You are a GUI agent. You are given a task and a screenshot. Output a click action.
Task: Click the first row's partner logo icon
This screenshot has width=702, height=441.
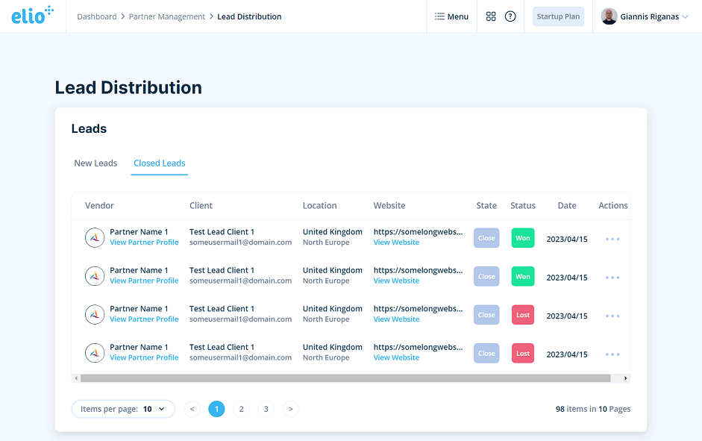pyautogui.click(x=95, y=237)
